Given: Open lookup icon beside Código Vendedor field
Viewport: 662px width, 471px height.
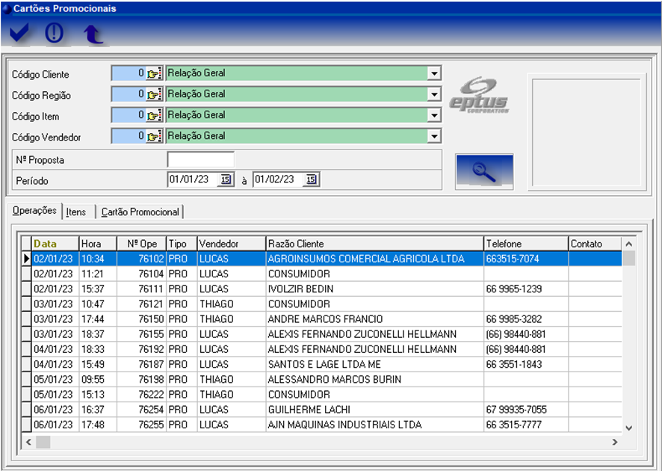Looking at the screenshot, I should [154, 137].
